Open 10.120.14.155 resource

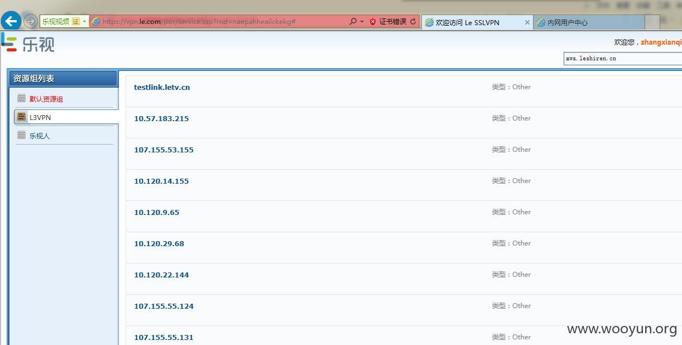[161, 181]
